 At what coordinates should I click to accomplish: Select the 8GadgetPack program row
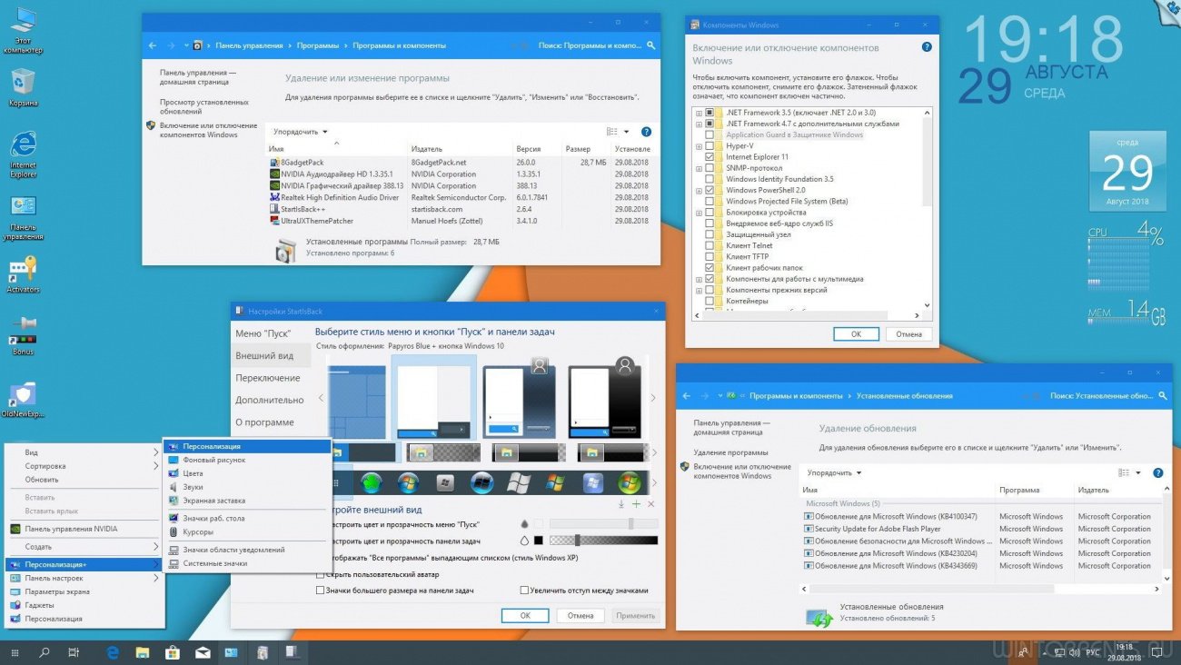tap(460, 162)
